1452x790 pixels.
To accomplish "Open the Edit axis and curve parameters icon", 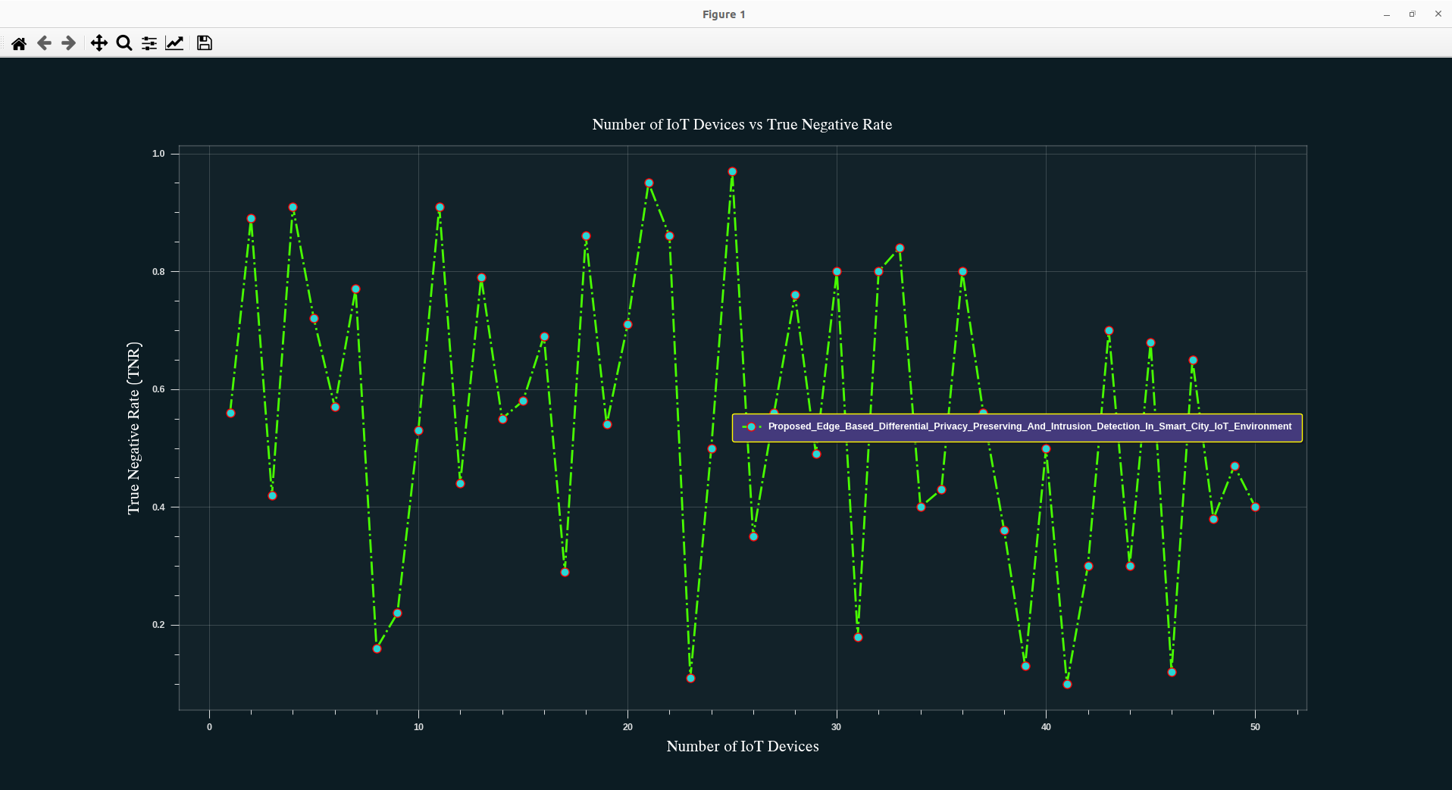I will click(x=174, y=43).
